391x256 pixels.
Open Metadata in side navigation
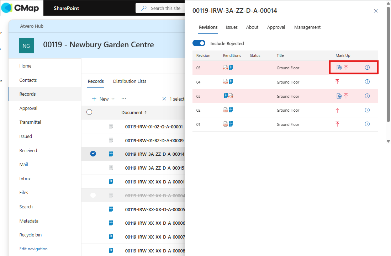point(29,221)
